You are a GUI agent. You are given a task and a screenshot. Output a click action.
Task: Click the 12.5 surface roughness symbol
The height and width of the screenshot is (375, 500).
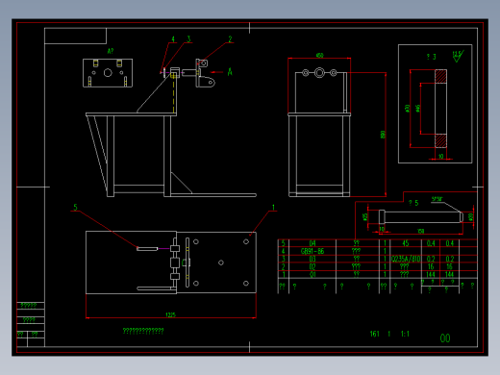coord(458,56)
